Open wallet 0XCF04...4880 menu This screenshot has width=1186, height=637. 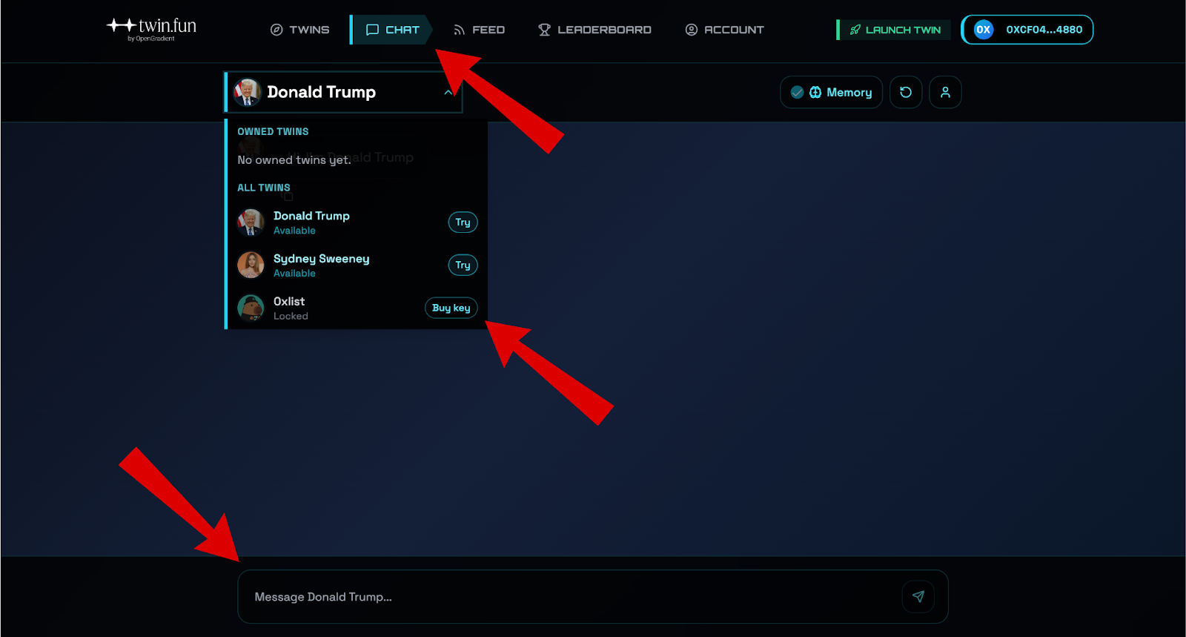(x=1027, y=30)
